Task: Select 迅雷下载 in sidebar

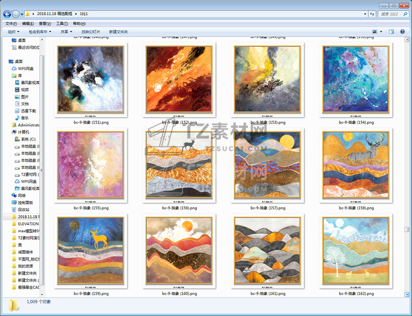Action: pos(25,111)
